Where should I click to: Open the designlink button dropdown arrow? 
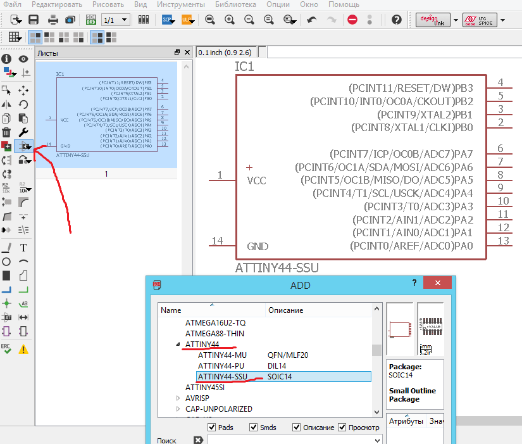(456, 20)
